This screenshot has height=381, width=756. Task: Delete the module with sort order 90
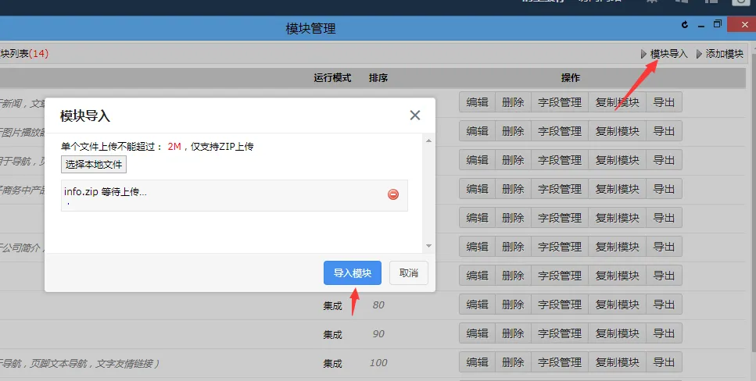[x=513, y=333]
